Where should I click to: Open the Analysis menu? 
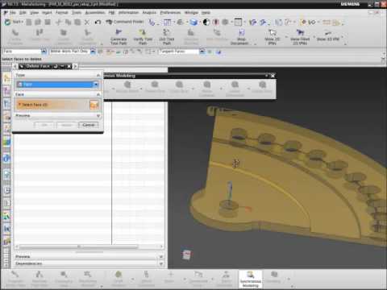[x=149, y=13]
